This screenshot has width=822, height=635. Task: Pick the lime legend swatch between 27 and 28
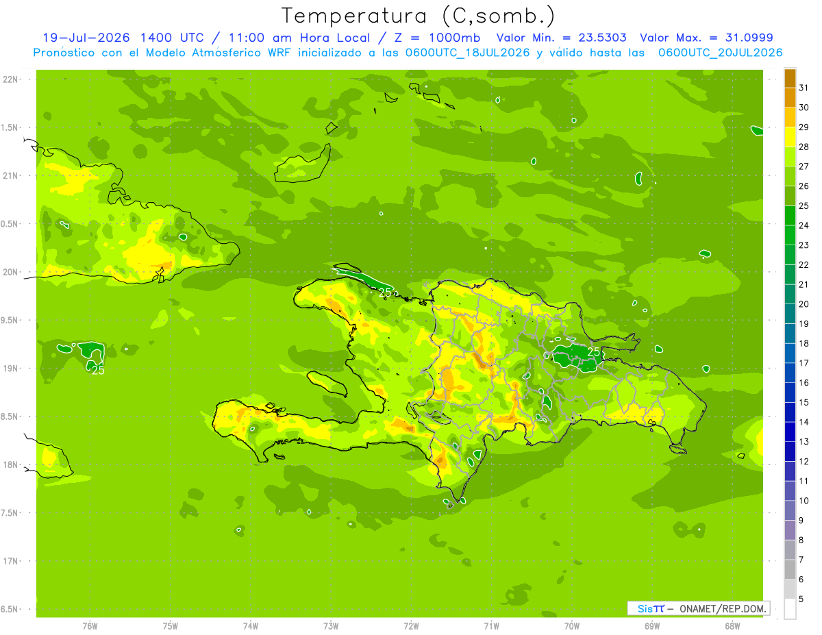[790, 157]
